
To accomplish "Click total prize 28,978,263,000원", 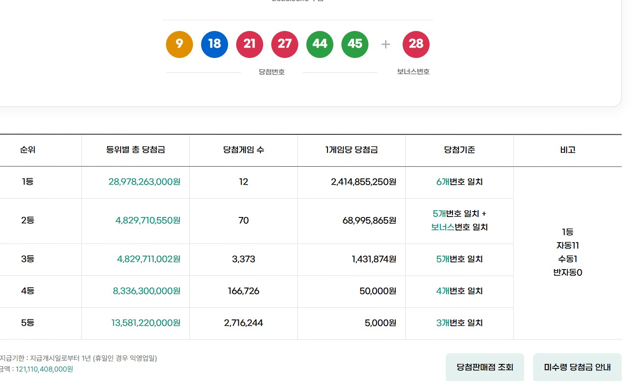I will click(x=144, y=182).
